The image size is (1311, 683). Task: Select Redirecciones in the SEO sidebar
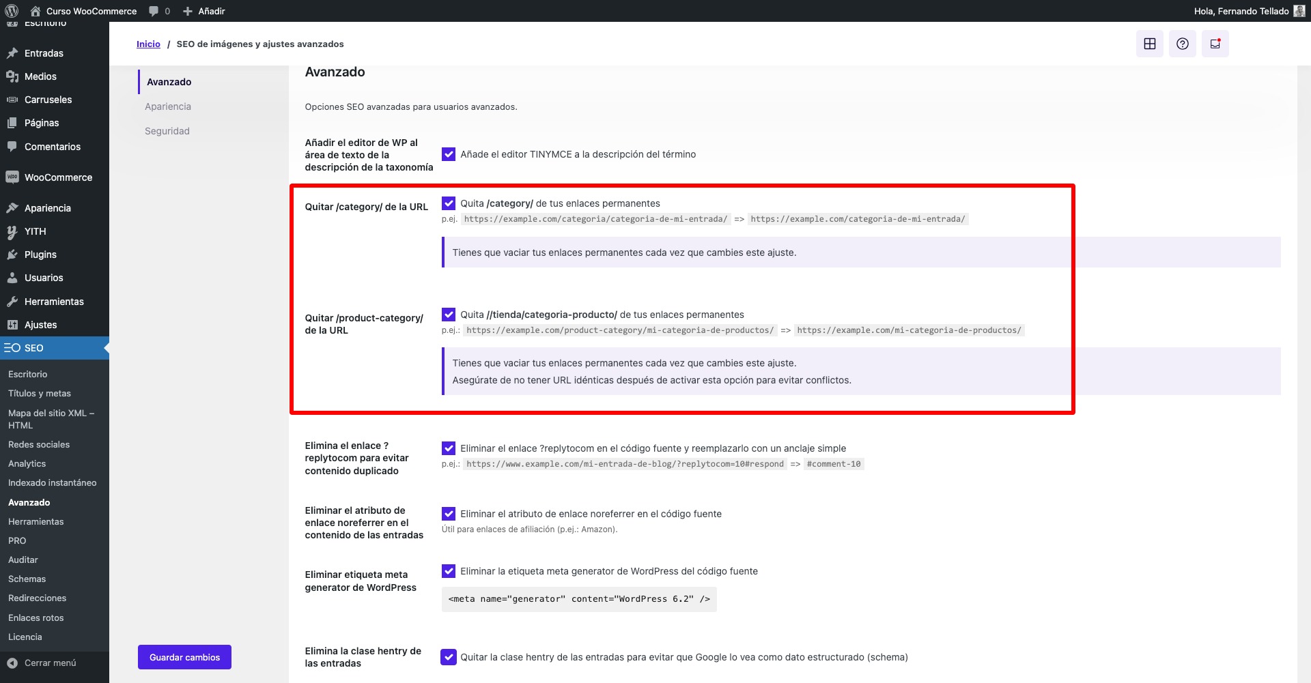[37, 598]
